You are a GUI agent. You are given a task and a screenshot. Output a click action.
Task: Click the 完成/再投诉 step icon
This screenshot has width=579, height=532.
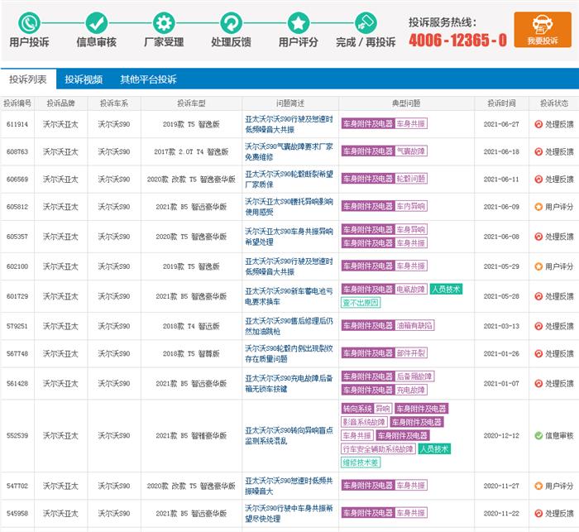(x=366, y=23)
